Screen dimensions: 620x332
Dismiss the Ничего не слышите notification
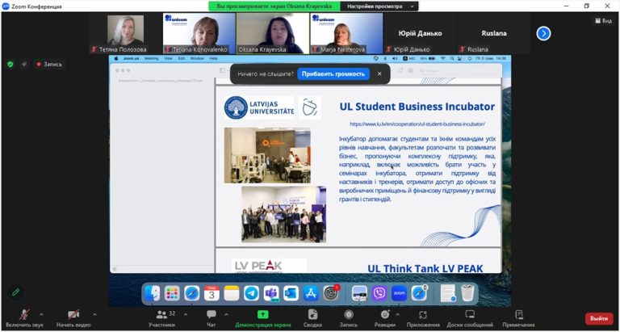coord(379,74)
